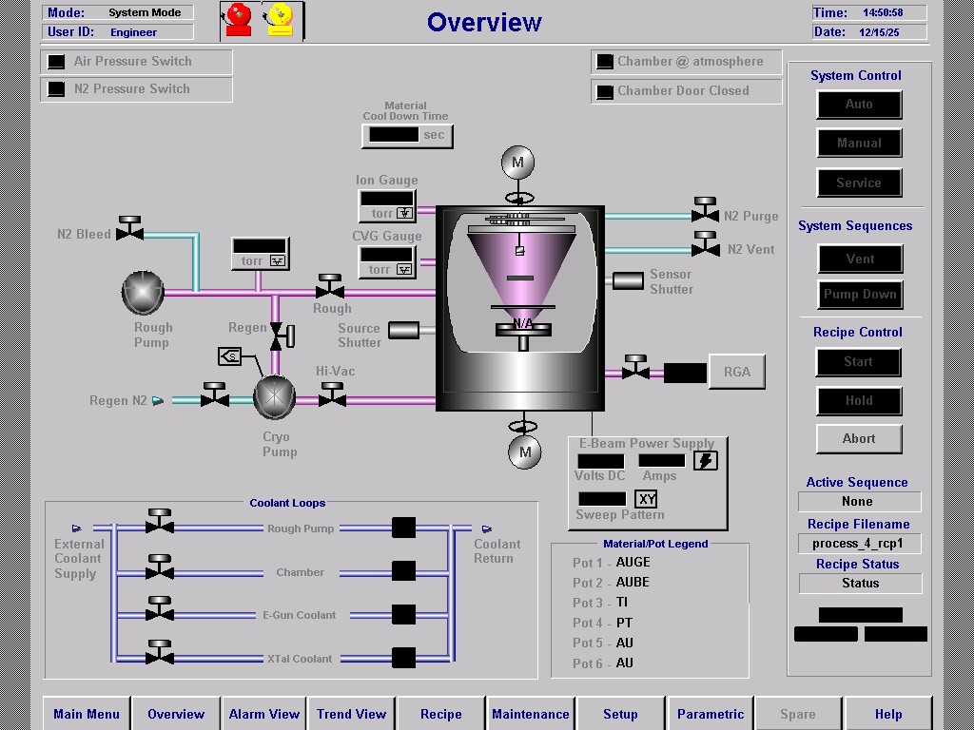Click the N2 Bleed valve
Screen dimensions: 974x730
pos(129,229)
